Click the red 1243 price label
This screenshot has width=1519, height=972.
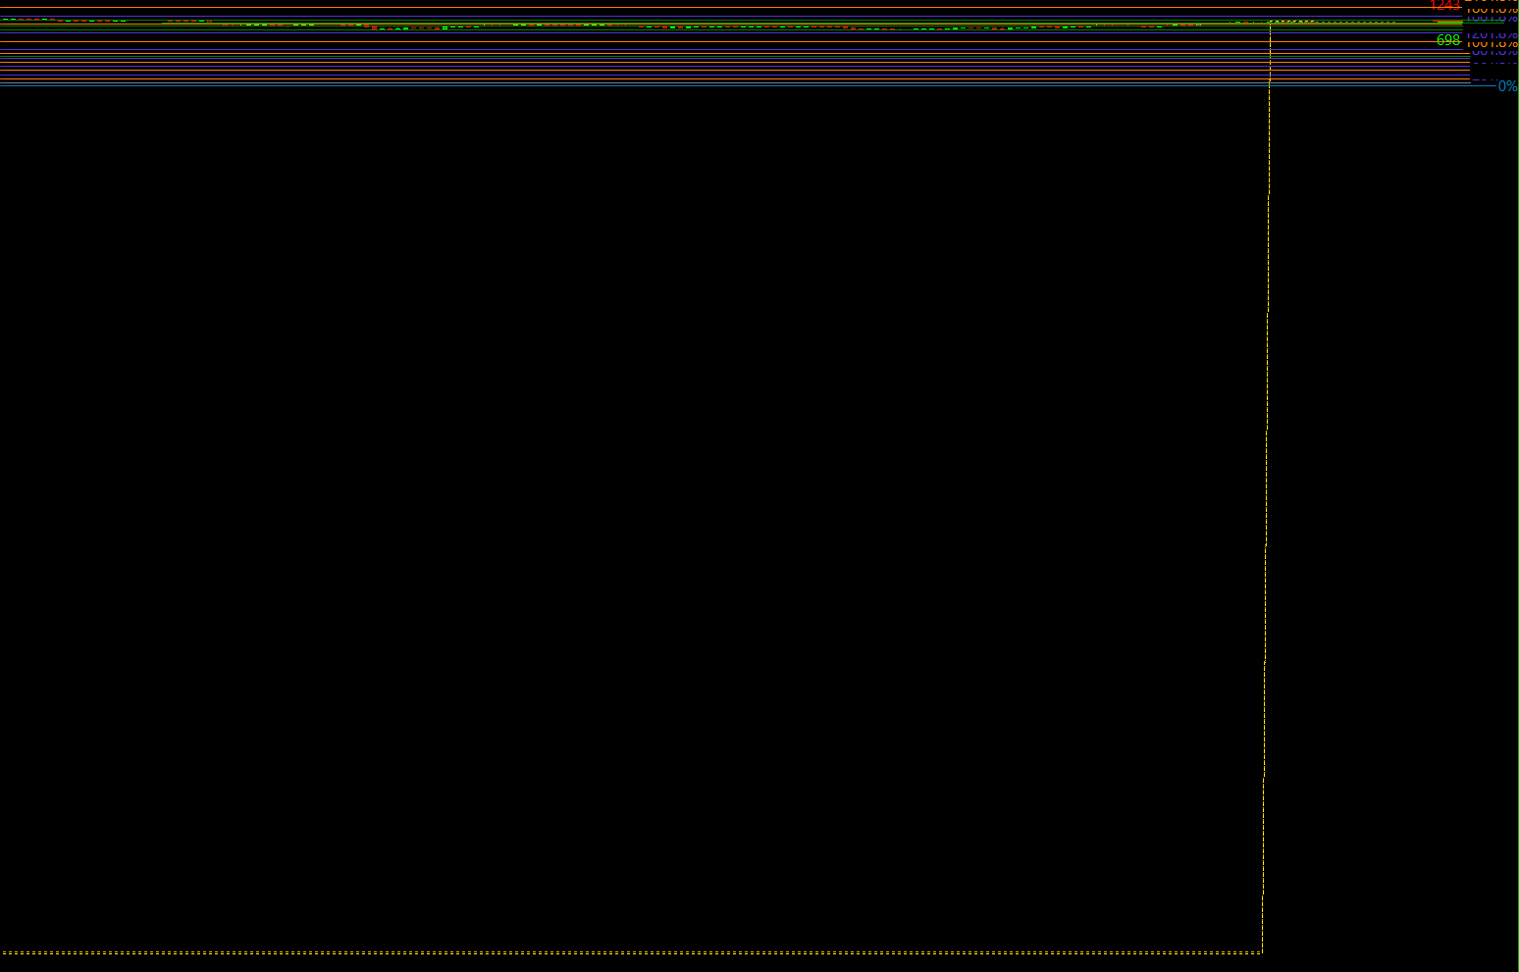1445,5
